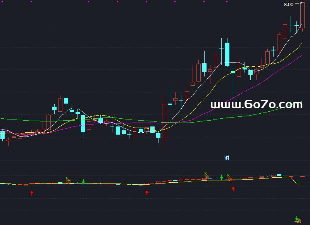
Task: Click the green down arrow right of the leftmost S 顶
Action: point(83,182)
